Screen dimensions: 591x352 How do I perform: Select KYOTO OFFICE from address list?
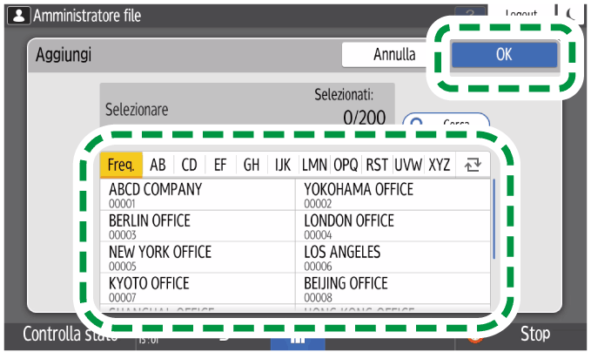click(x=198, y=288)
